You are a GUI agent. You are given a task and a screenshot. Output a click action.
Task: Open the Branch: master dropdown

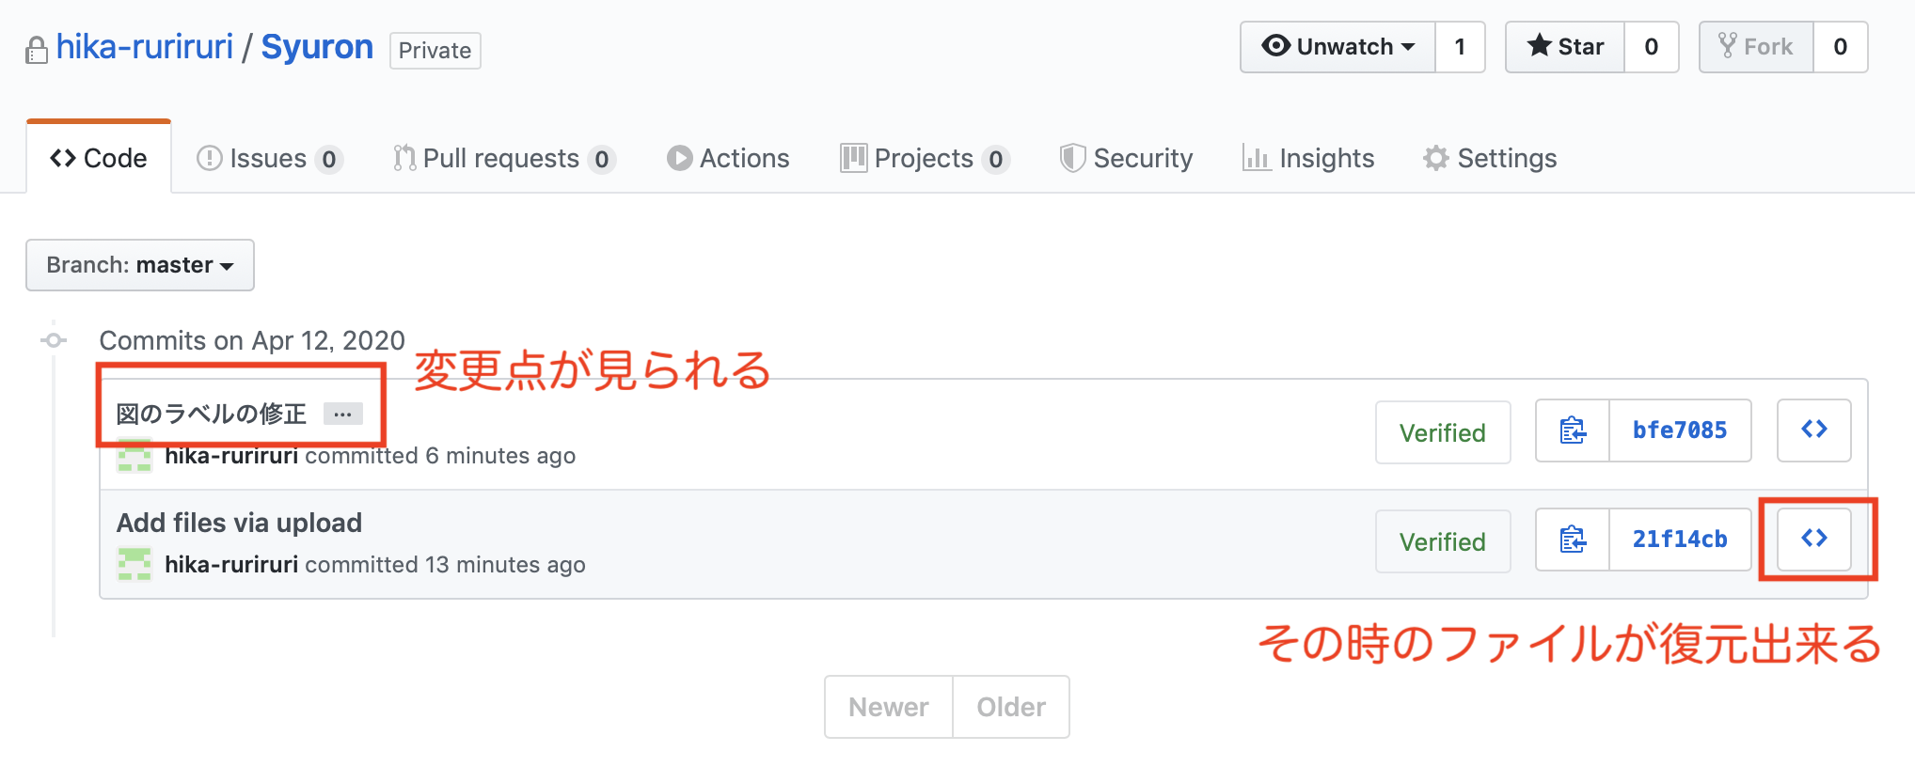139,265
